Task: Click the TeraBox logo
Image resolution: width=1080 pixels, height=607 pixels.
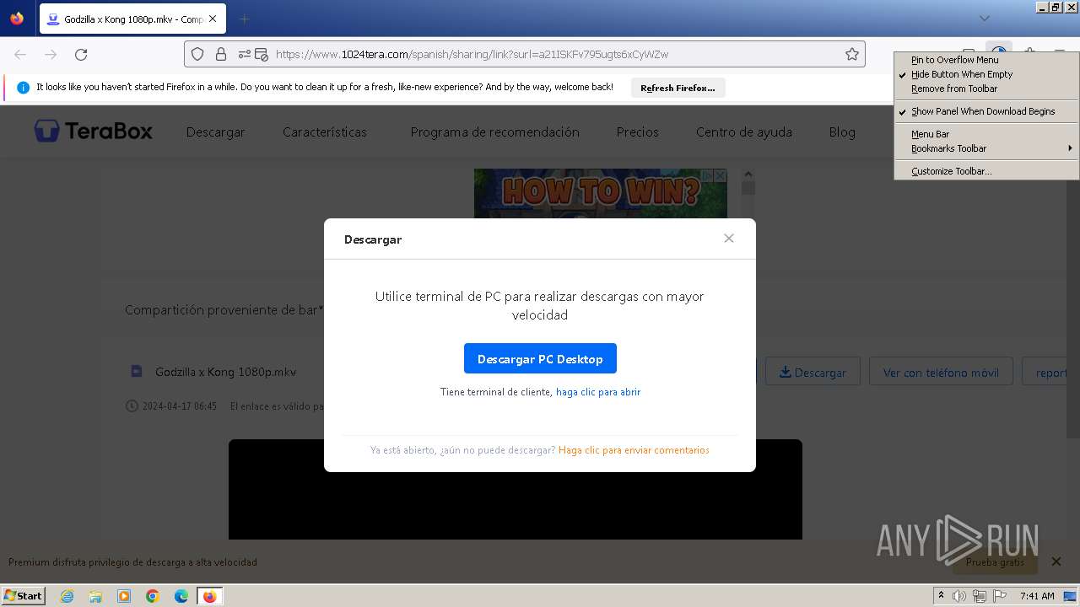Action: tap(94, 131)
